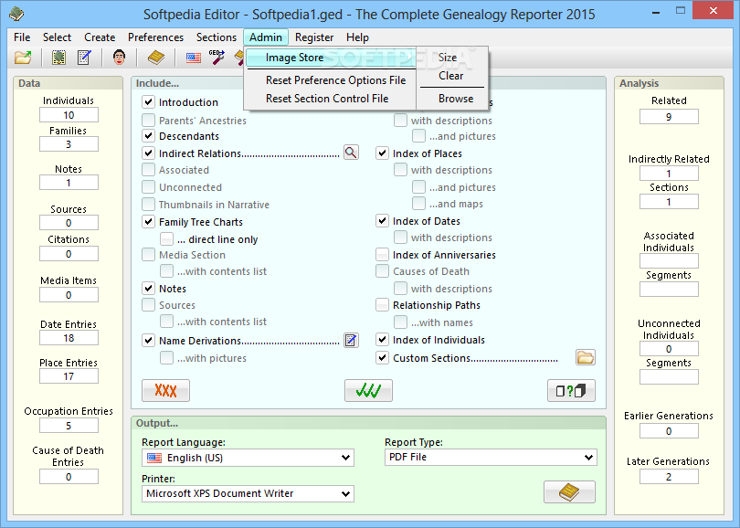Click the open file folder toolbar icon
This screenshot has height=528, width=740.
tap(23, 58)
